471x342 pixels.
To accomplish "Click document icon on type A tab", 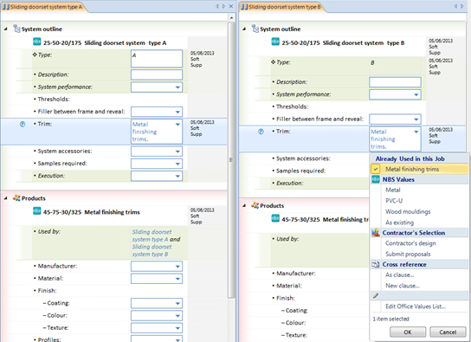I will click(6, 7).
